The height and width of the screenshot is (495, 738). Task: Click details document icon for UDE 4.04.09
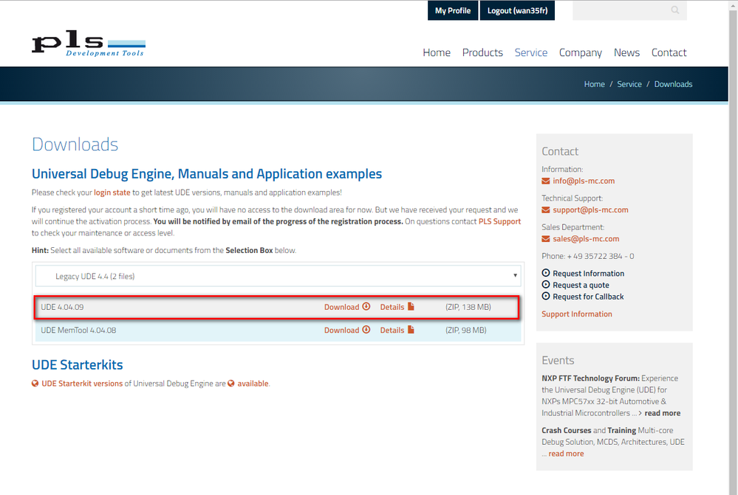coord(411,306)
